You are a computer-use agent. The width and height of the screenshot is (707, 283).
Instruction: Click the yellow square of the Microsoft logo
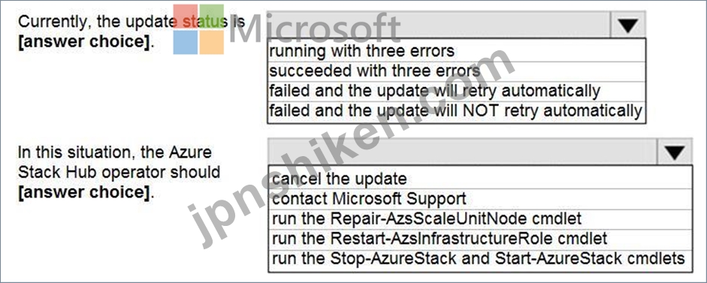(x=212, y=42)
